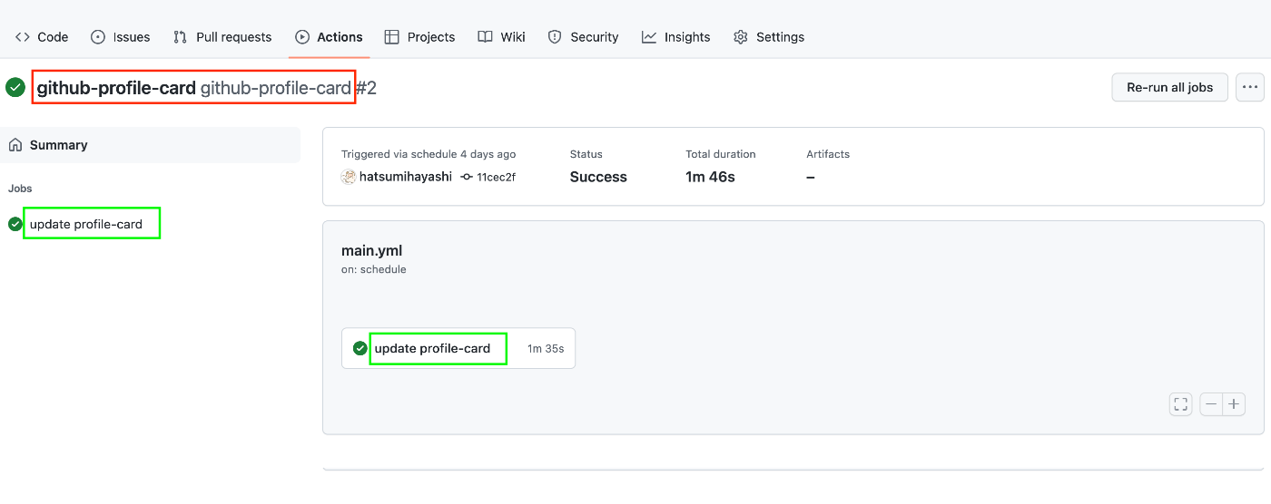Zoom out the workflow graph
The height and width of the screenshot is (504, 1271).
click(1211, 404)
